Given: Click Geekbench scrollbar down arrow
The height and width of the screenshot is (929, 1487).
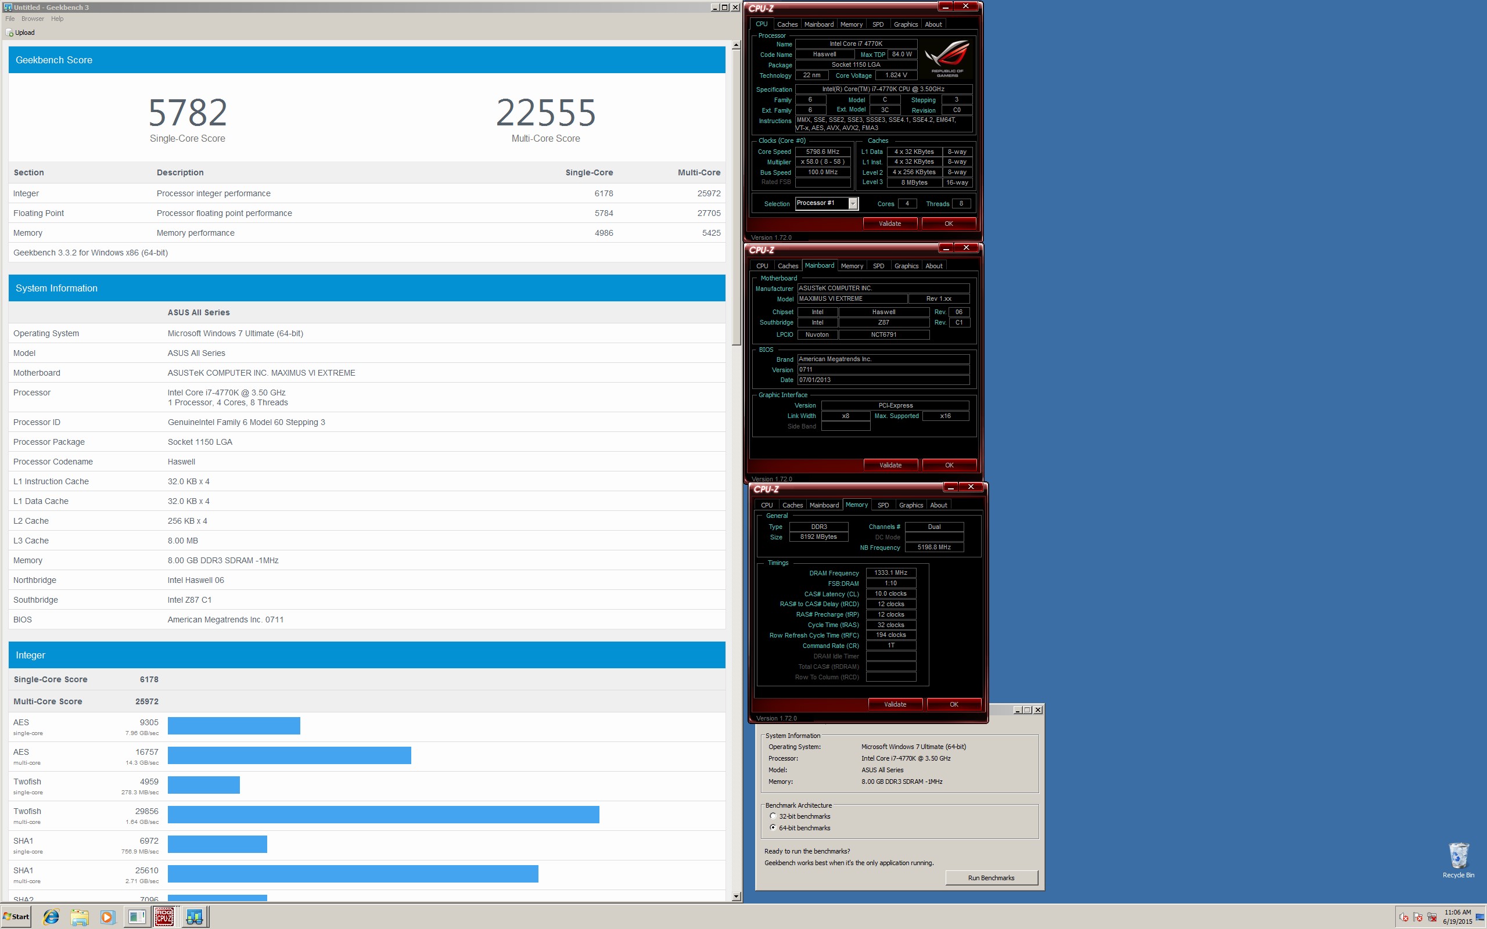Looking at the screenshot, I should coord(735,896).
